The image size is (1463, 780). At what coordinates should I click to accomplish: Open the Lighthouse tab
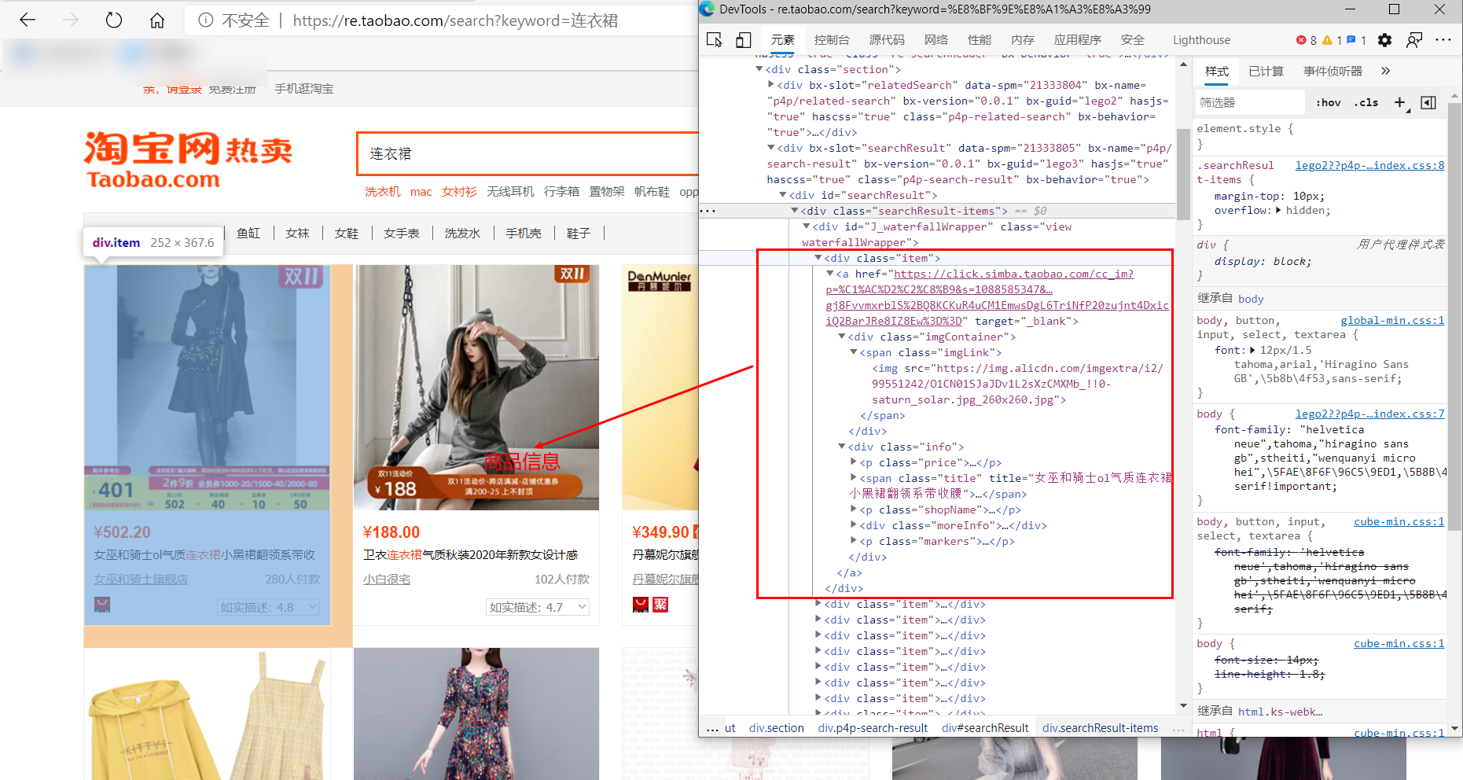(x=1201, y=40)
